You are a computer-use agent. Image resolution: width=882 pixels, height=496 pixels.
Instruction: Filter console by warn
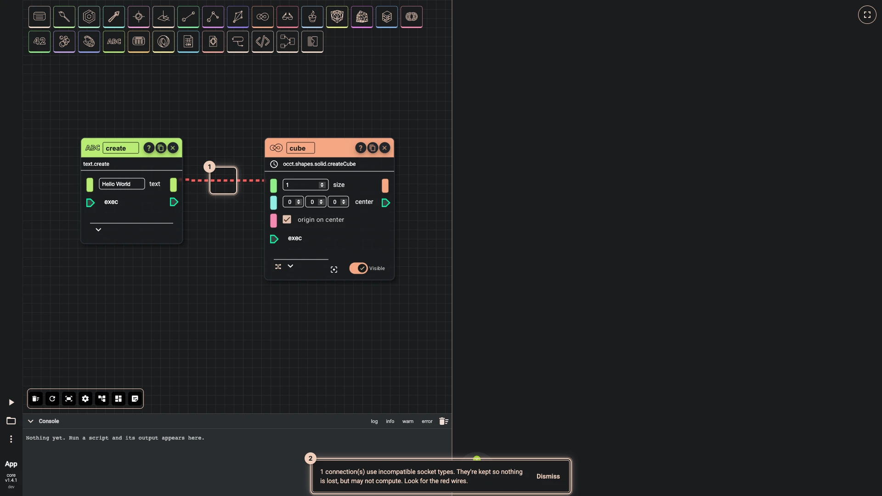408,421
